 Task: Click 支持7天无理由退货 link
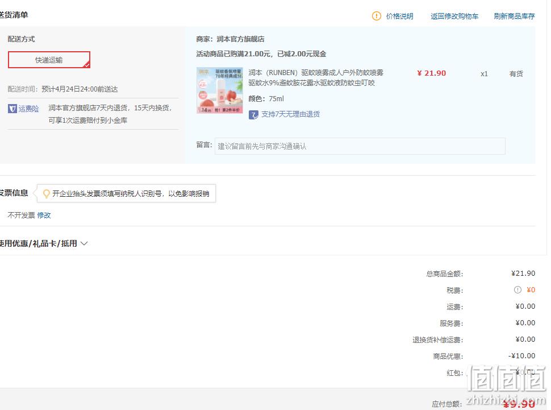point(291,114)
